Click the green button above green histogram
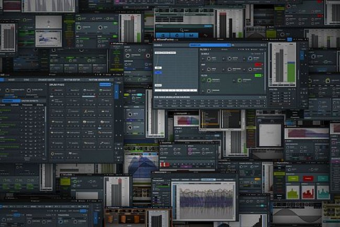The width and height of the screenshot is (340, 227). tap(293, 178)
